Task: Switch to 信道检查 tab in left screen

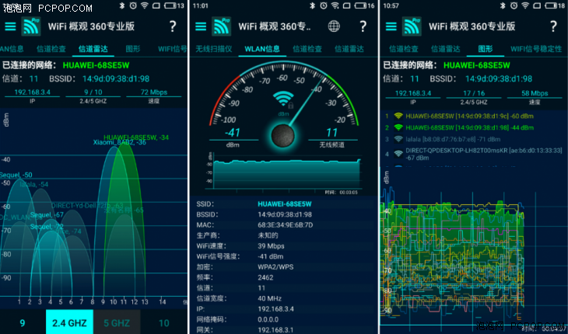Action: 51,49
